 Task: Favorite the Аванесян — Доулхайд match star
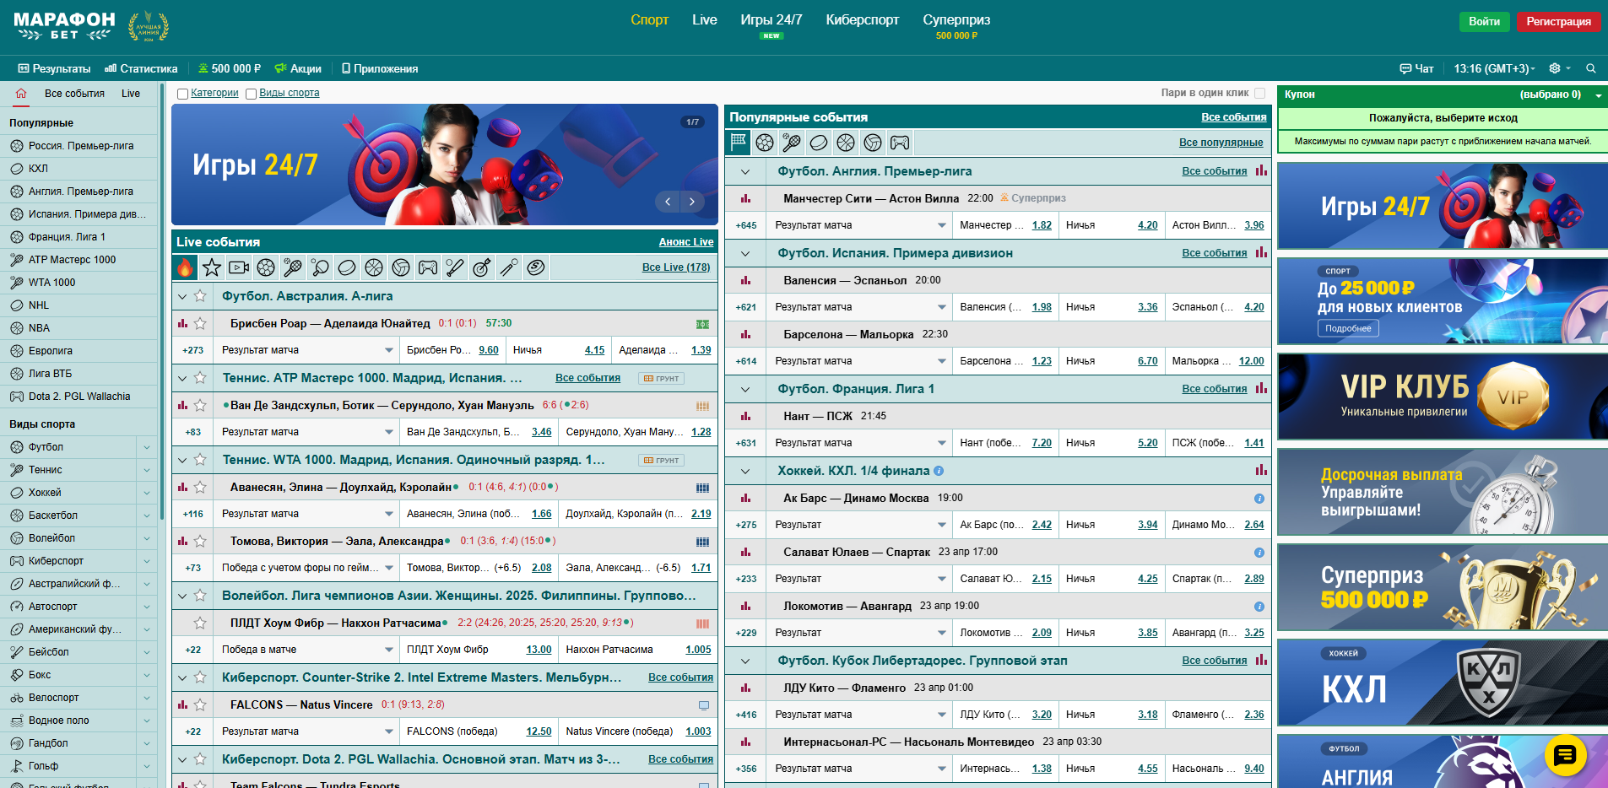(x=200, y=487)
